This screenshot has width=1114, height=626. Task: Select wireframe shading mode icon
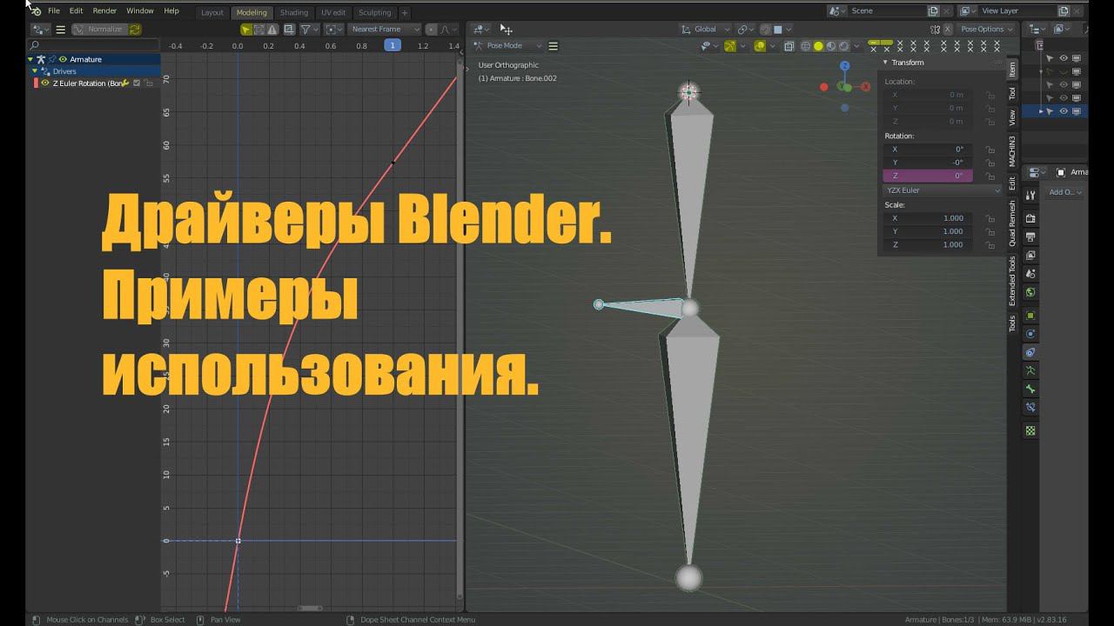[806, 46]
